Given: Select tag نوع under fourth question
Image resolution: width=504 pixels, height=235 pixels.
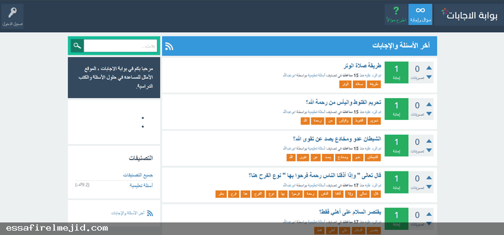Looking at the screenshot, I should [272, 194].
